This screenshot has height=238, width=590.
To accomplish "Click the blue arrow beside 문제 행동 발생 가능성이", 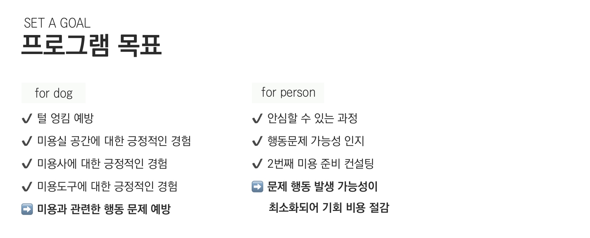I will coord(258,186).
